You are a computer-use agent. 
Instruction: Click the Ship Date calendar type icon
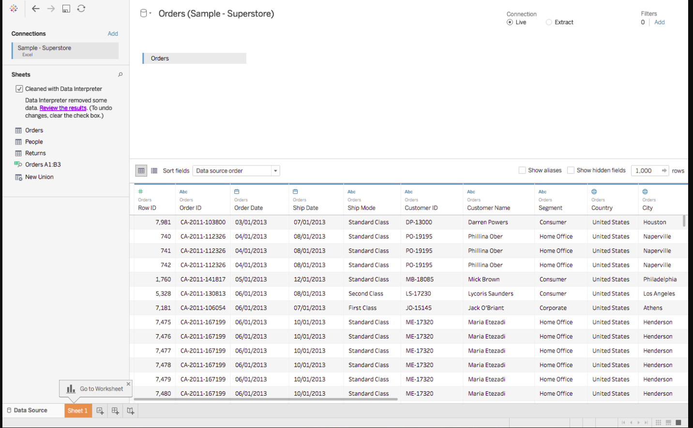coord(295,192)
